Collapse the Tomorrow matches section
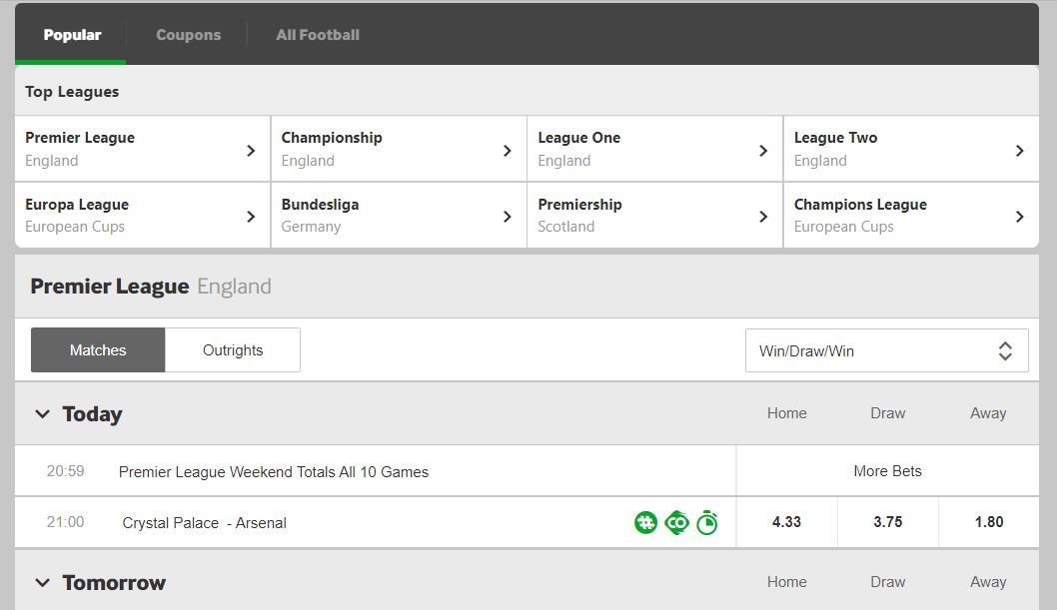The image size is (1057, 610). tap(42, 583)
